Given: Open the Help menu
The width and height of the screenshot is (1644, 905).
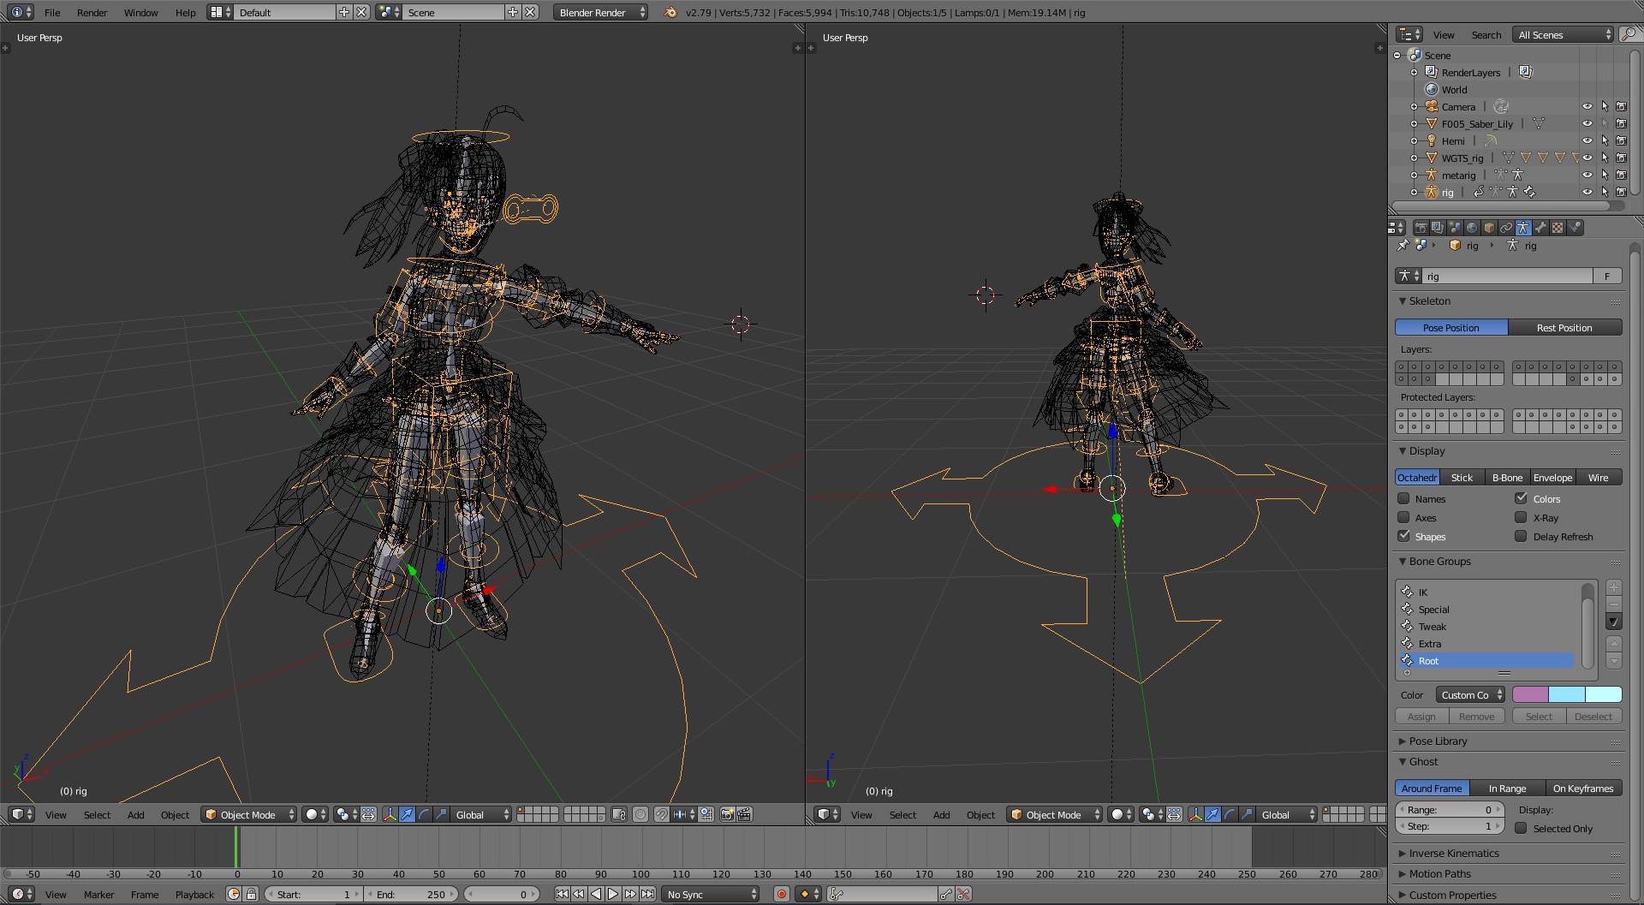Looking at the screenshot, I should pos(186,12).
